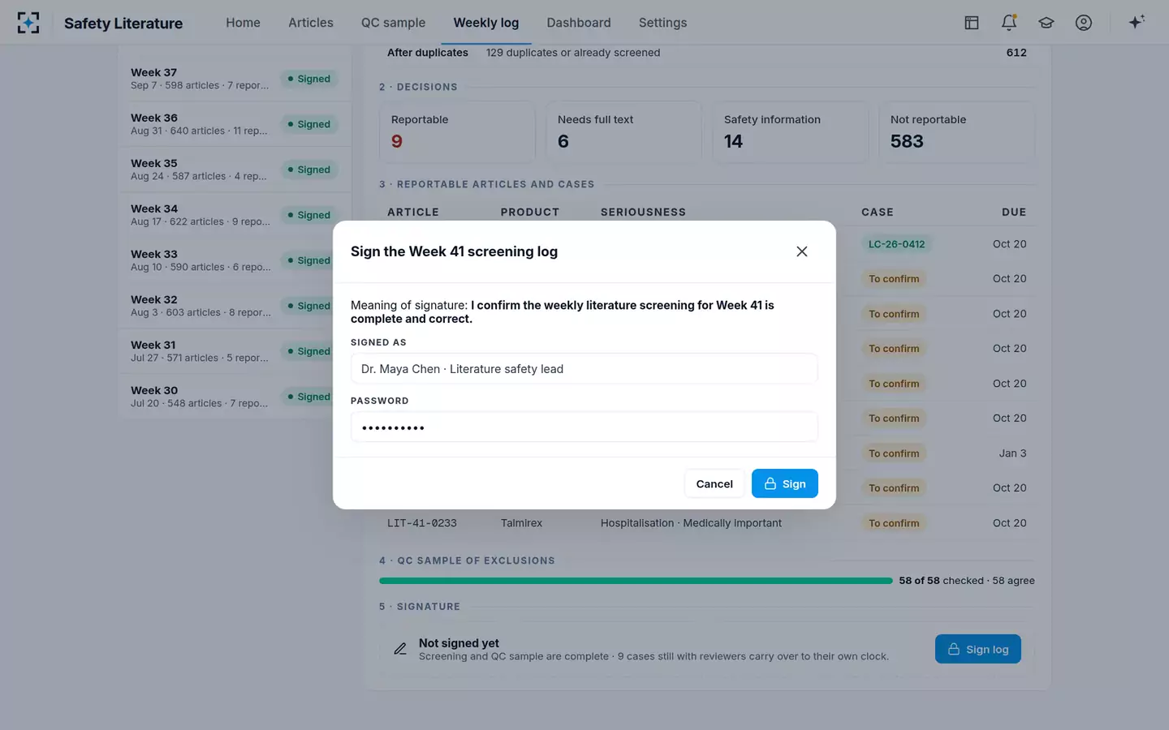Screen dimensions: 1169x730
Task: Cancel the signing dialog
Action: pos(714,484)
